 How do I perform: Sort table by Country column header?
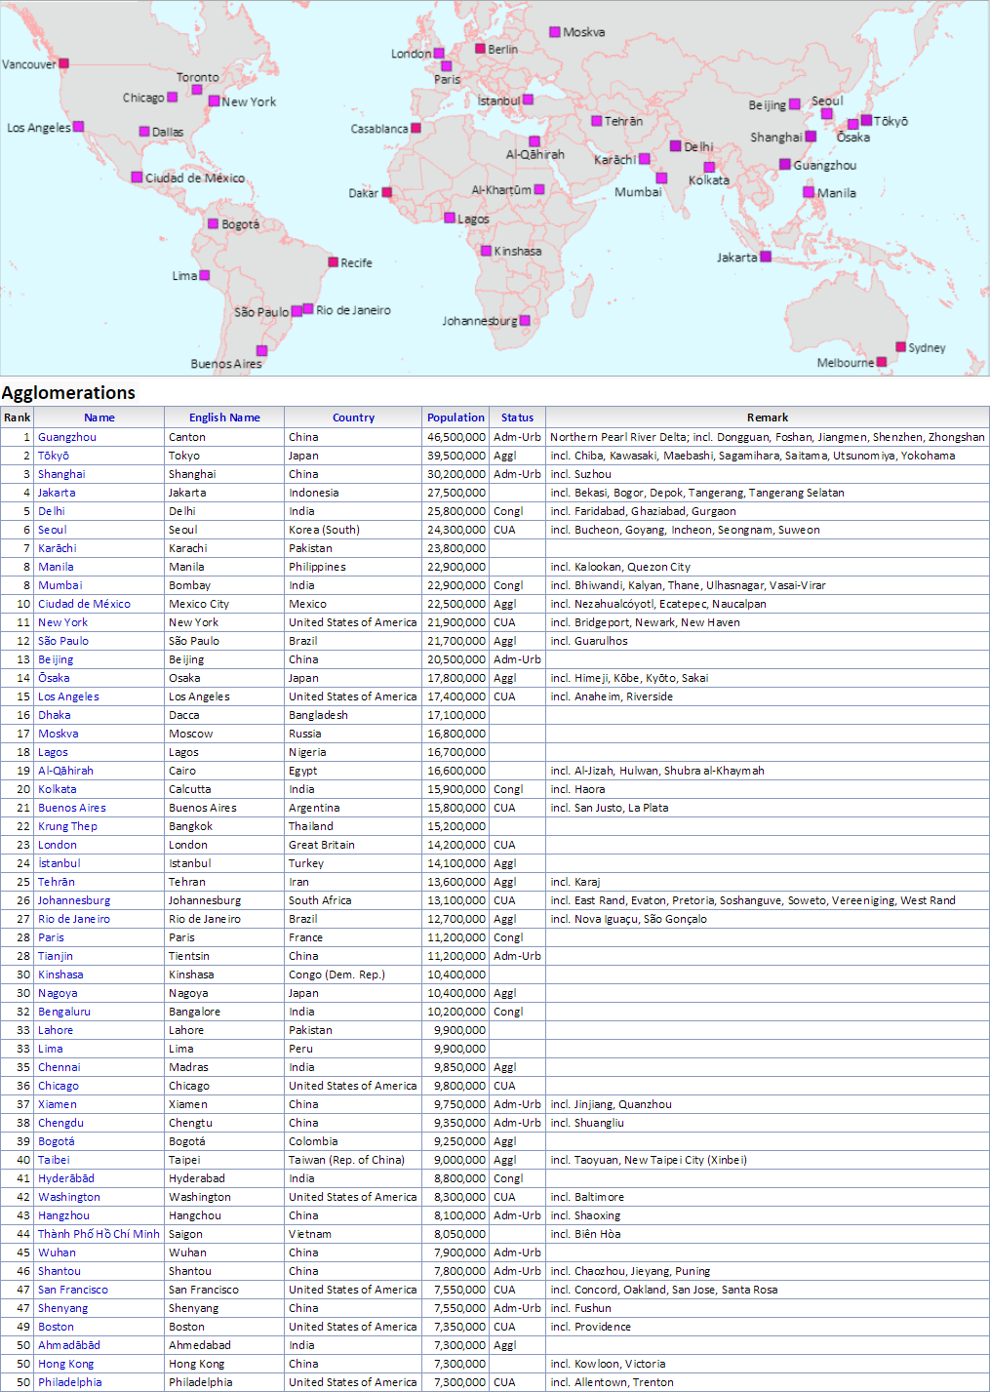click(353, 418)
